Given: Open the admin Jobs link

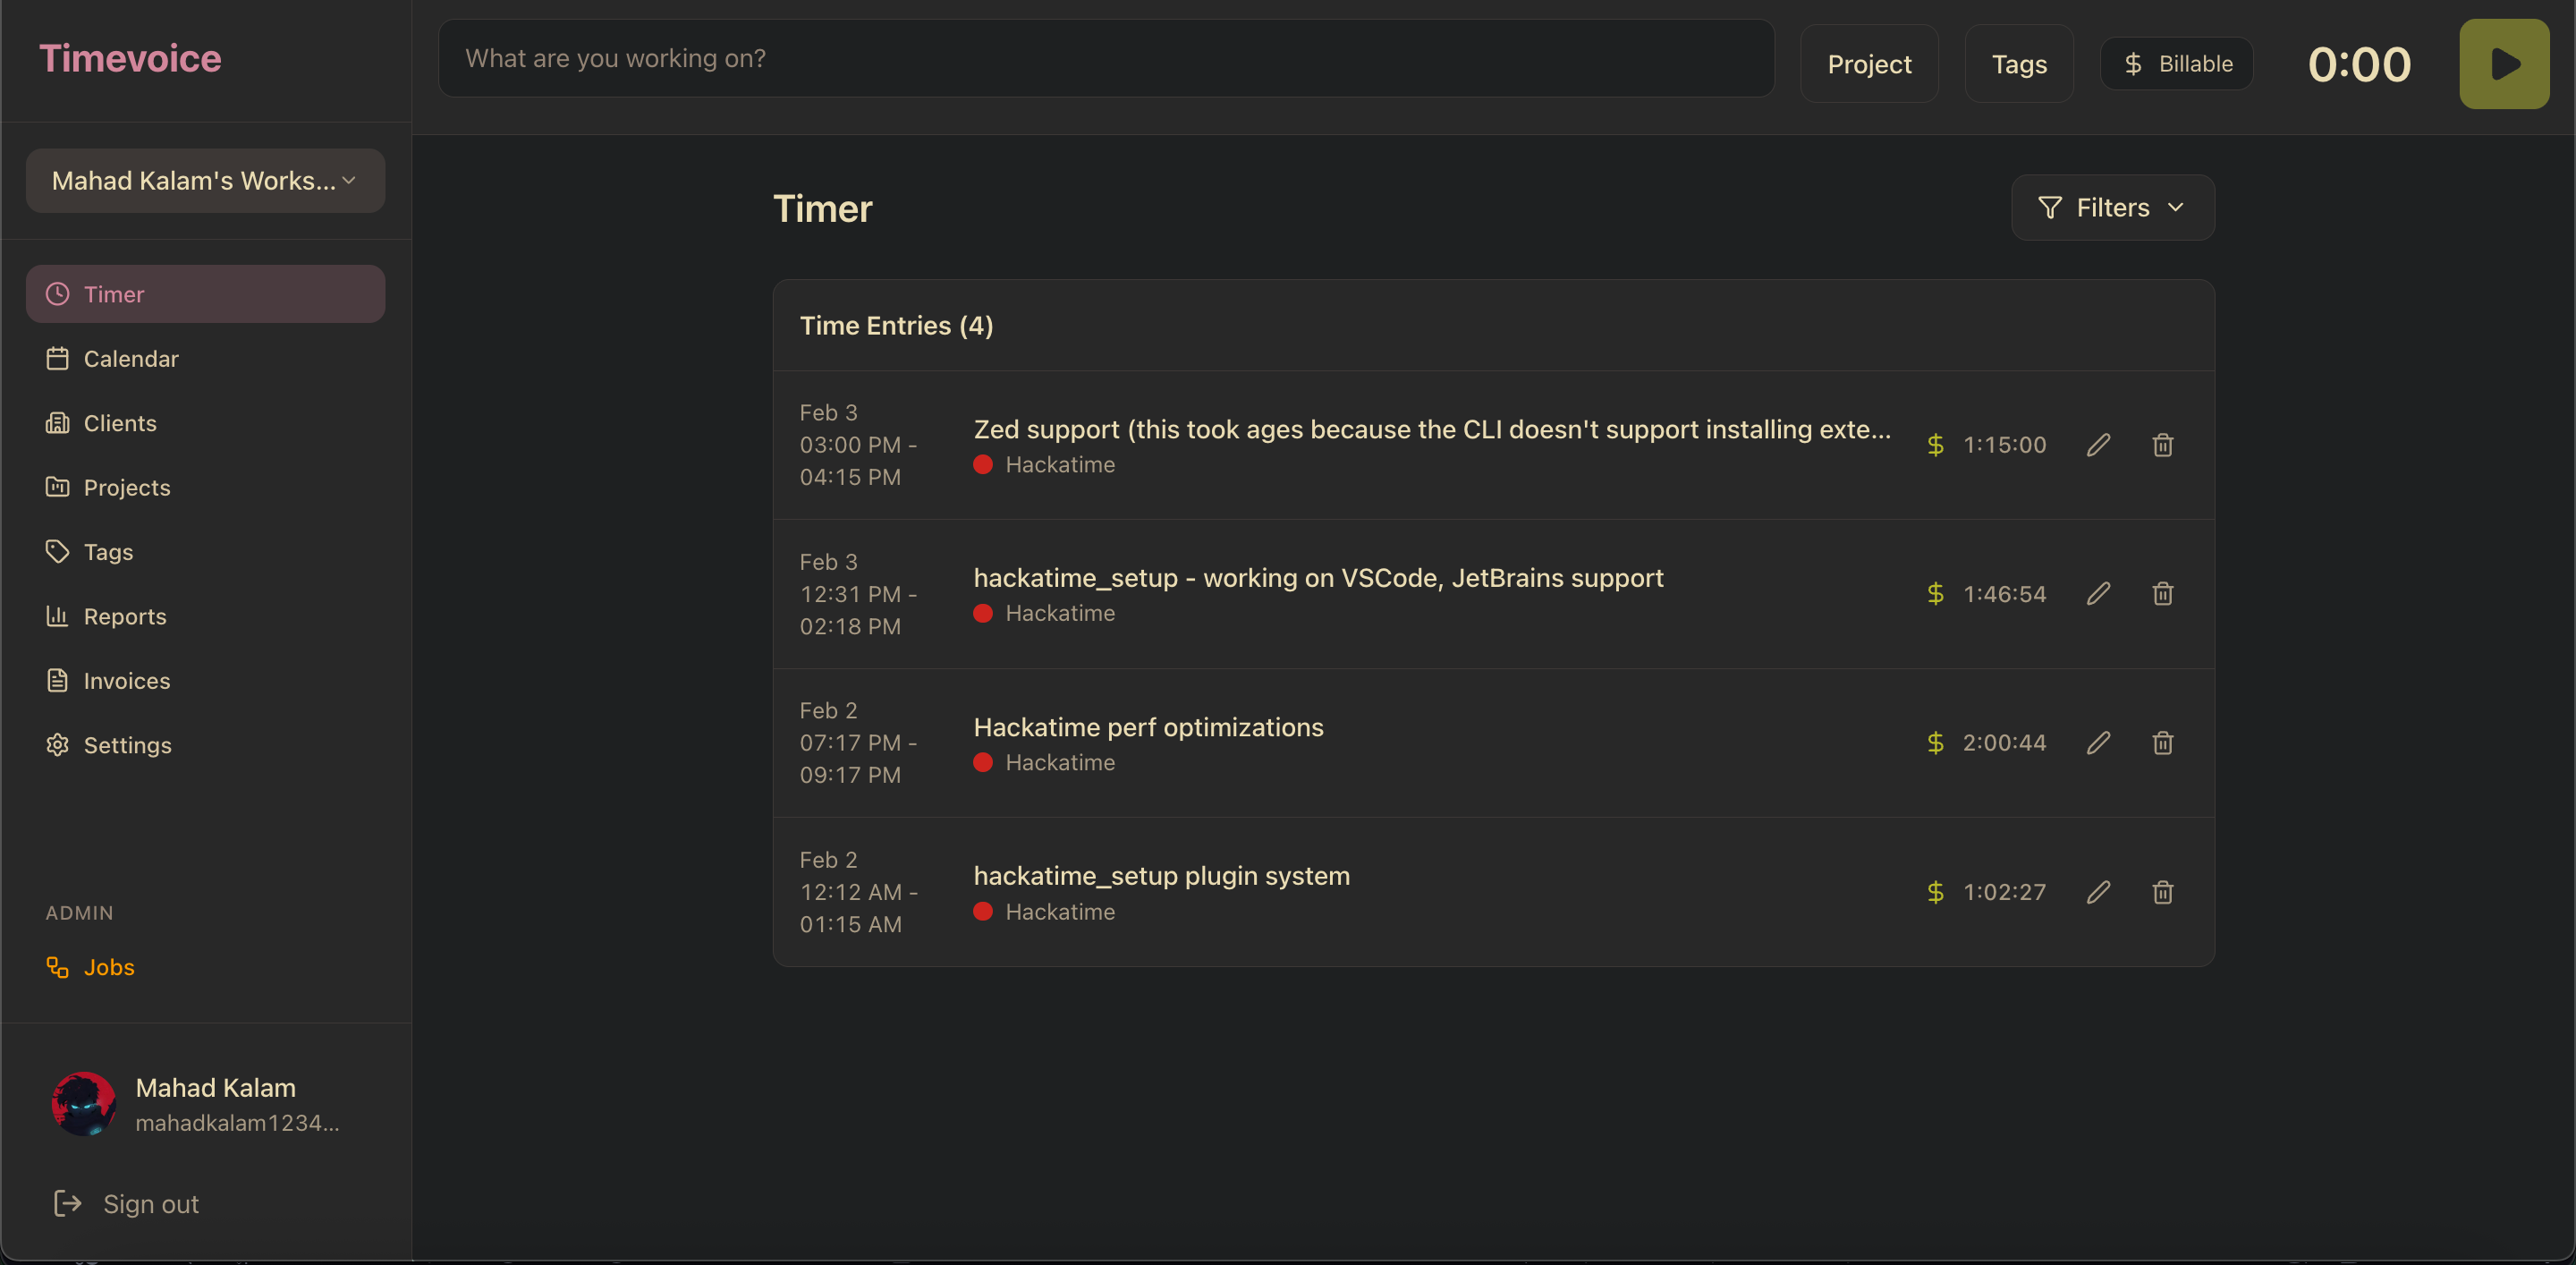Looking at the screenshot, I should point(108,967).
